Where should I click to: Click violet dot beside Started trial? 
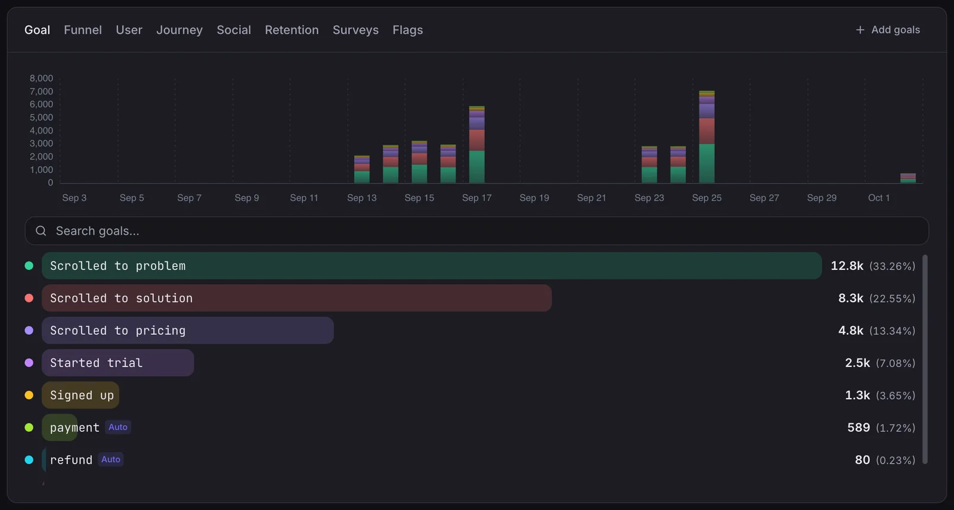(29, 363)
